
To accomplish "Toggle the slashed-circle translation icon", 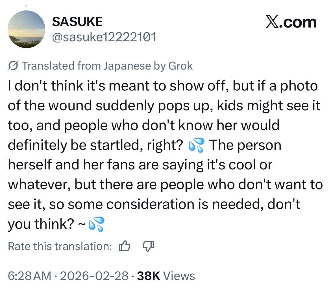I will [13, 66].
